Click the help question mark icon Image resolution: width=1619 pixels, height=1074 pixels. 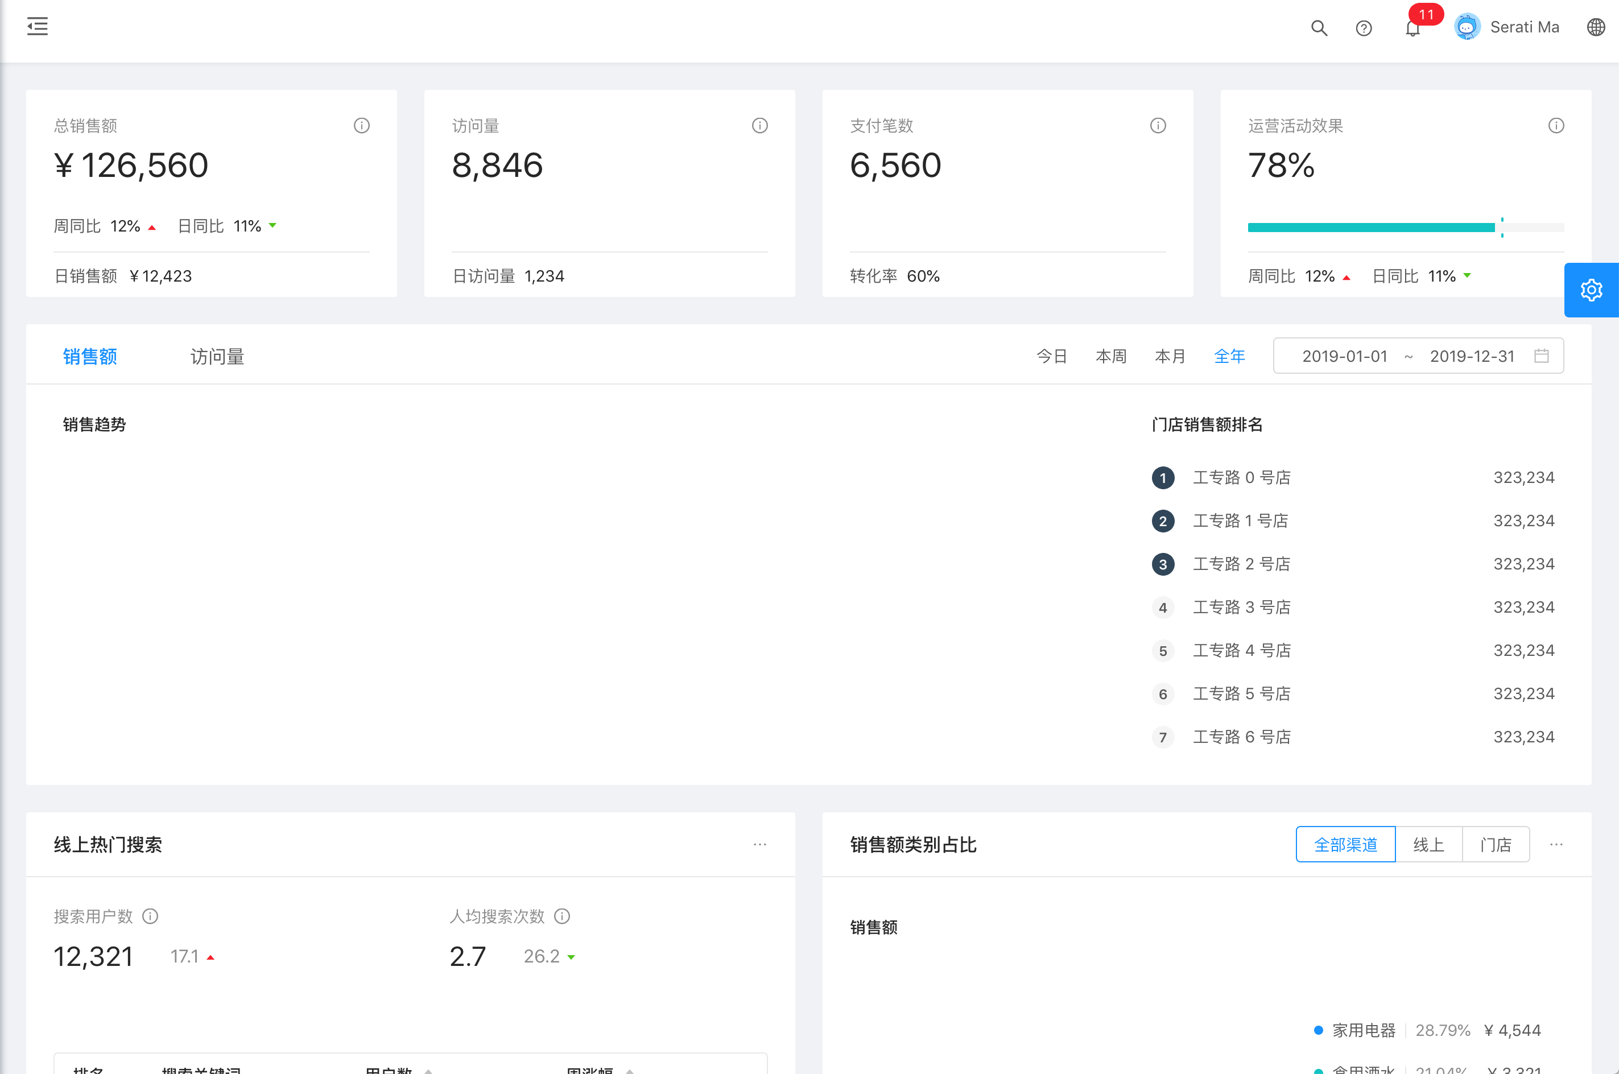coord(1364,28)
